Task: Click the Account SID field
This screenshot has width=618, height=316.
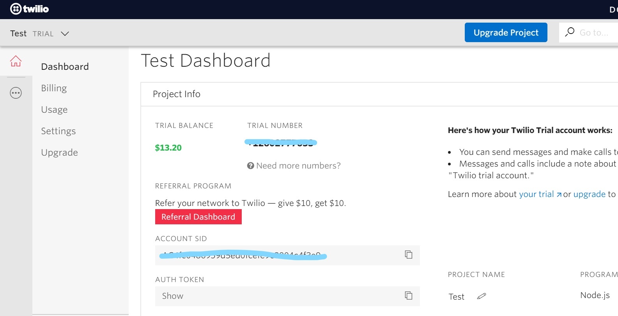Action: click(287, 255)
